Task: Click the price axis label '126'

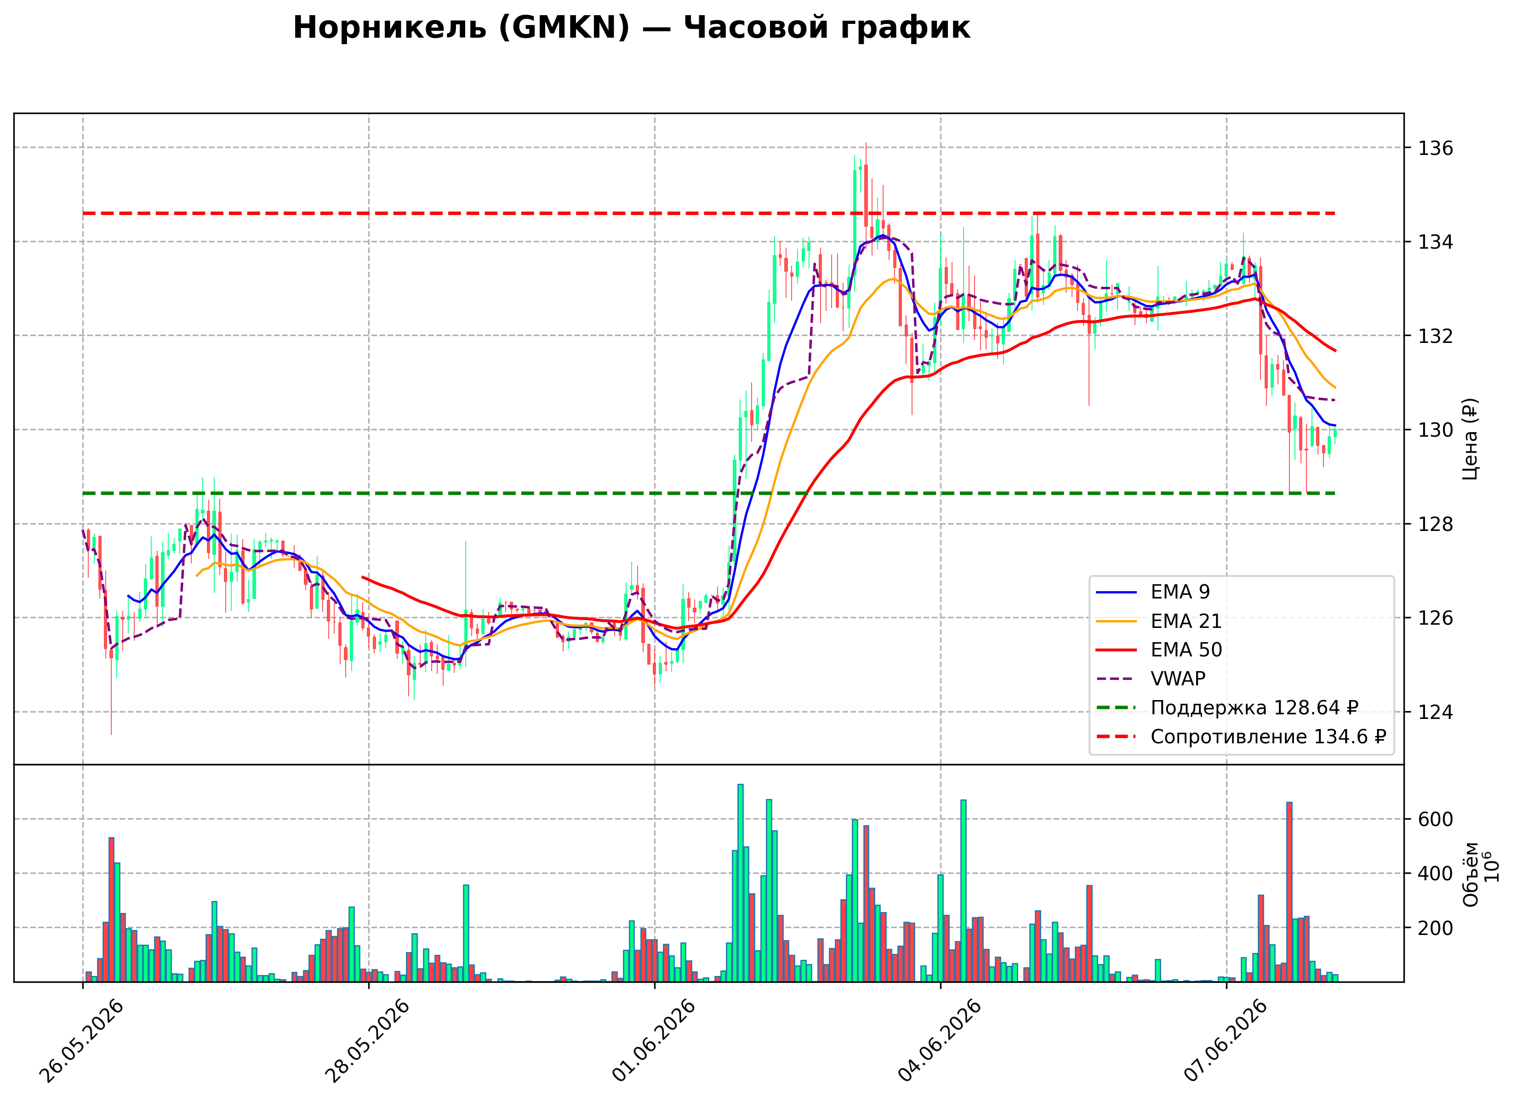Action: pos(1436,618)
